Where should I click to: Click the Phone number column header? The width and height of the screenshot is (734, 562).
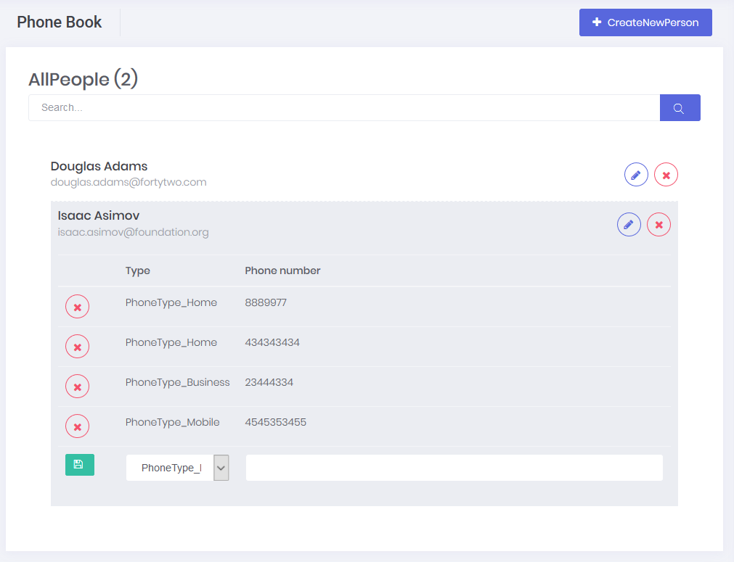click(x=282, y=270)
